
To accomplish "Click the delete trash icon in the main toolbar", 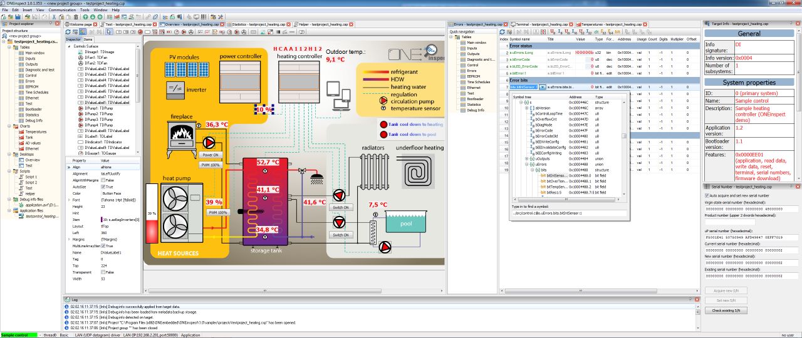I will (76, 17).
